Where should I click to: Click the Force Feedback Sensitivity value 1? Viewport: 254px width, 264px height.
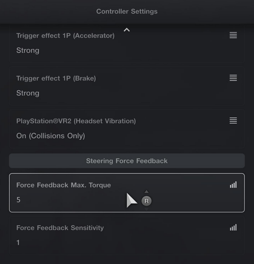[18, 242]
